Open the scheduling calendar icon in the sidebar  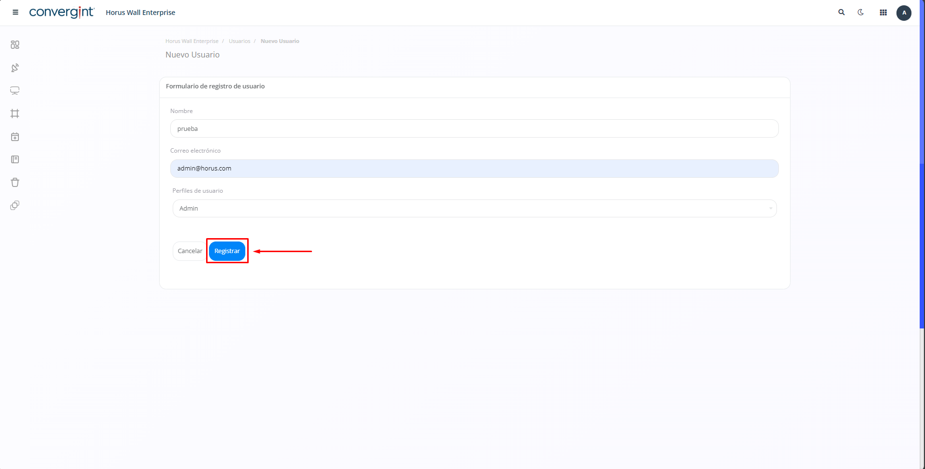15,137
